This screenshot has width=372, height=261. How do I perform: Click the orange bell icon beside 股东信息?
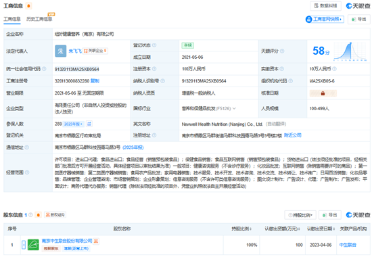pyautogui.click(x=38, y=215)
